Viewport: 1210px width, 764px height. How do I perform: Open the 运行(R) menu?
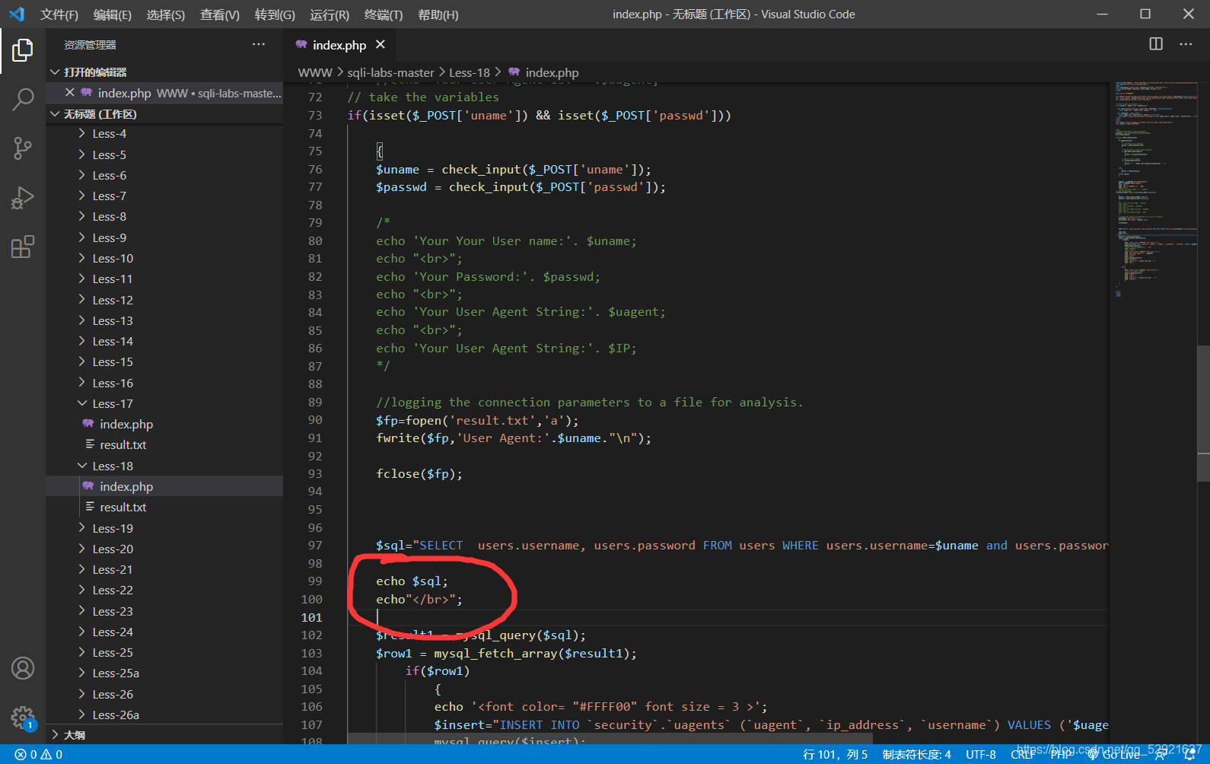pyautogui.click(x=330, y=14)
